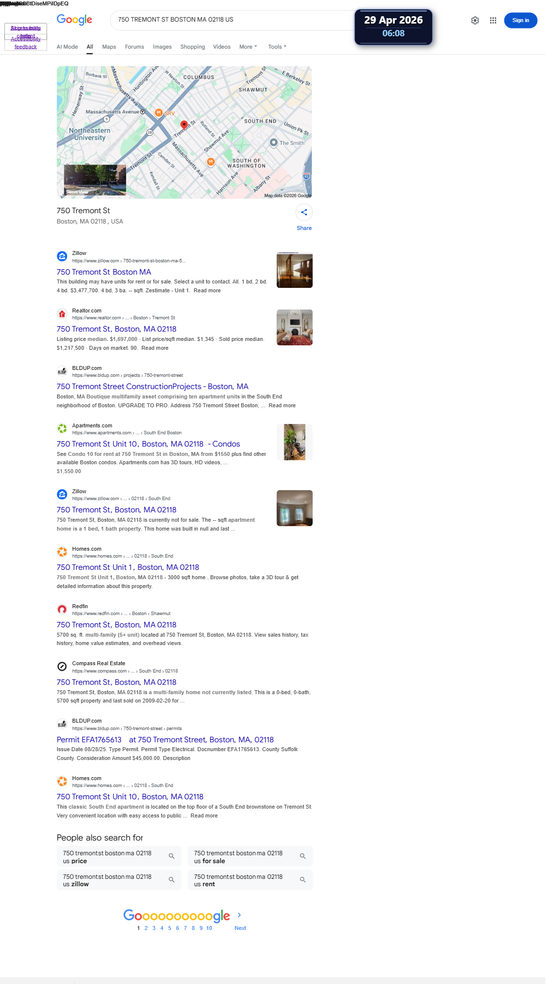Image resolution: width=552 pixels, height=984 pixels.
Task: Go to results page 5
Action: (169, 928)
